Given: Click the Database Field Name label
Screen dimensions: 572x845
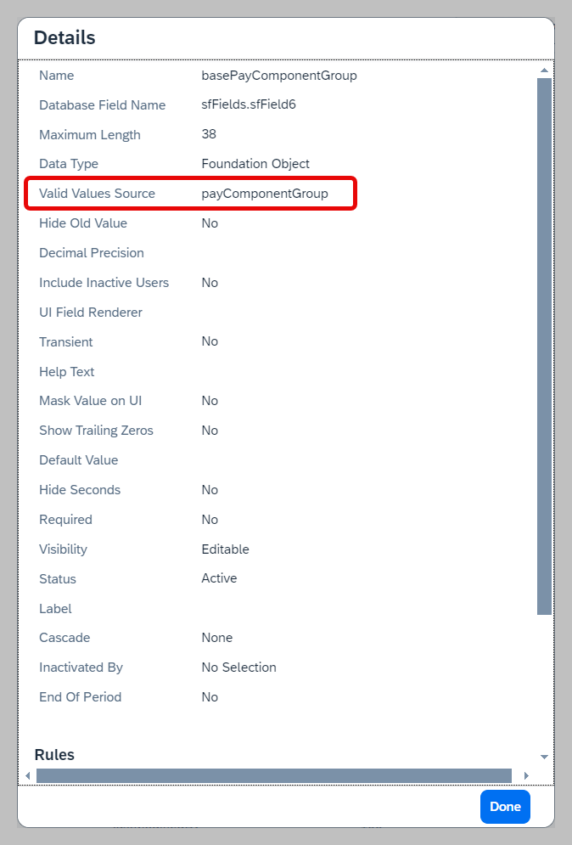Looking at the screenshot, I should (x=103, y=105).
